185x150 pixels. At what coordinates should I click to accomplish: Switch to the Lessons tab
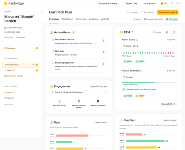pyautogui.click(x=94, y=19)
